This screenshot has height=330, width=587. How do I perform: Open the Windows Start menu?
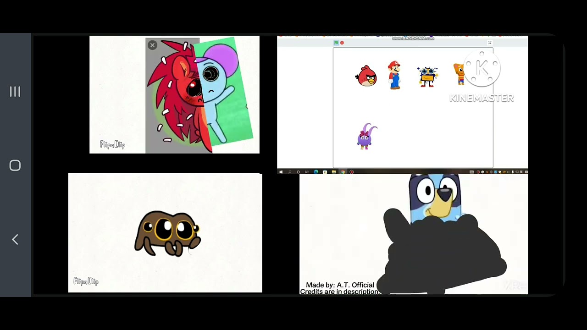tap(281, 172)
